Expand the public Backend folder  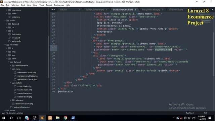7,24
